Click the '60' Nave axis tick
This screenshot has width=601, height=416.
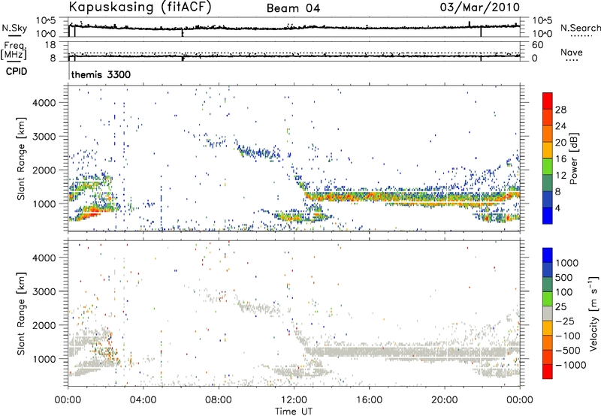click(x=537, y=45)
